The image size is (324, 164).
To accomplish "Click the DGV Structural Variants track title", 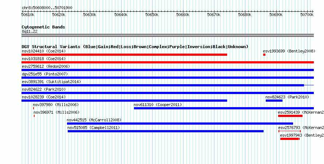I will coord(135,47).
